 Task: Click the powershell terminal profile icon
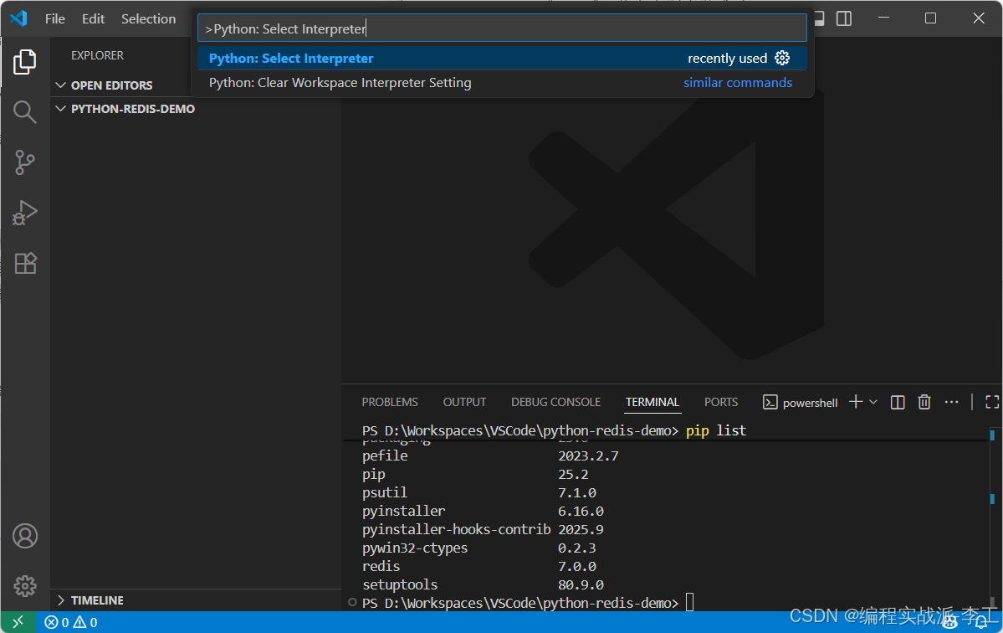click(x=770, y=402)
